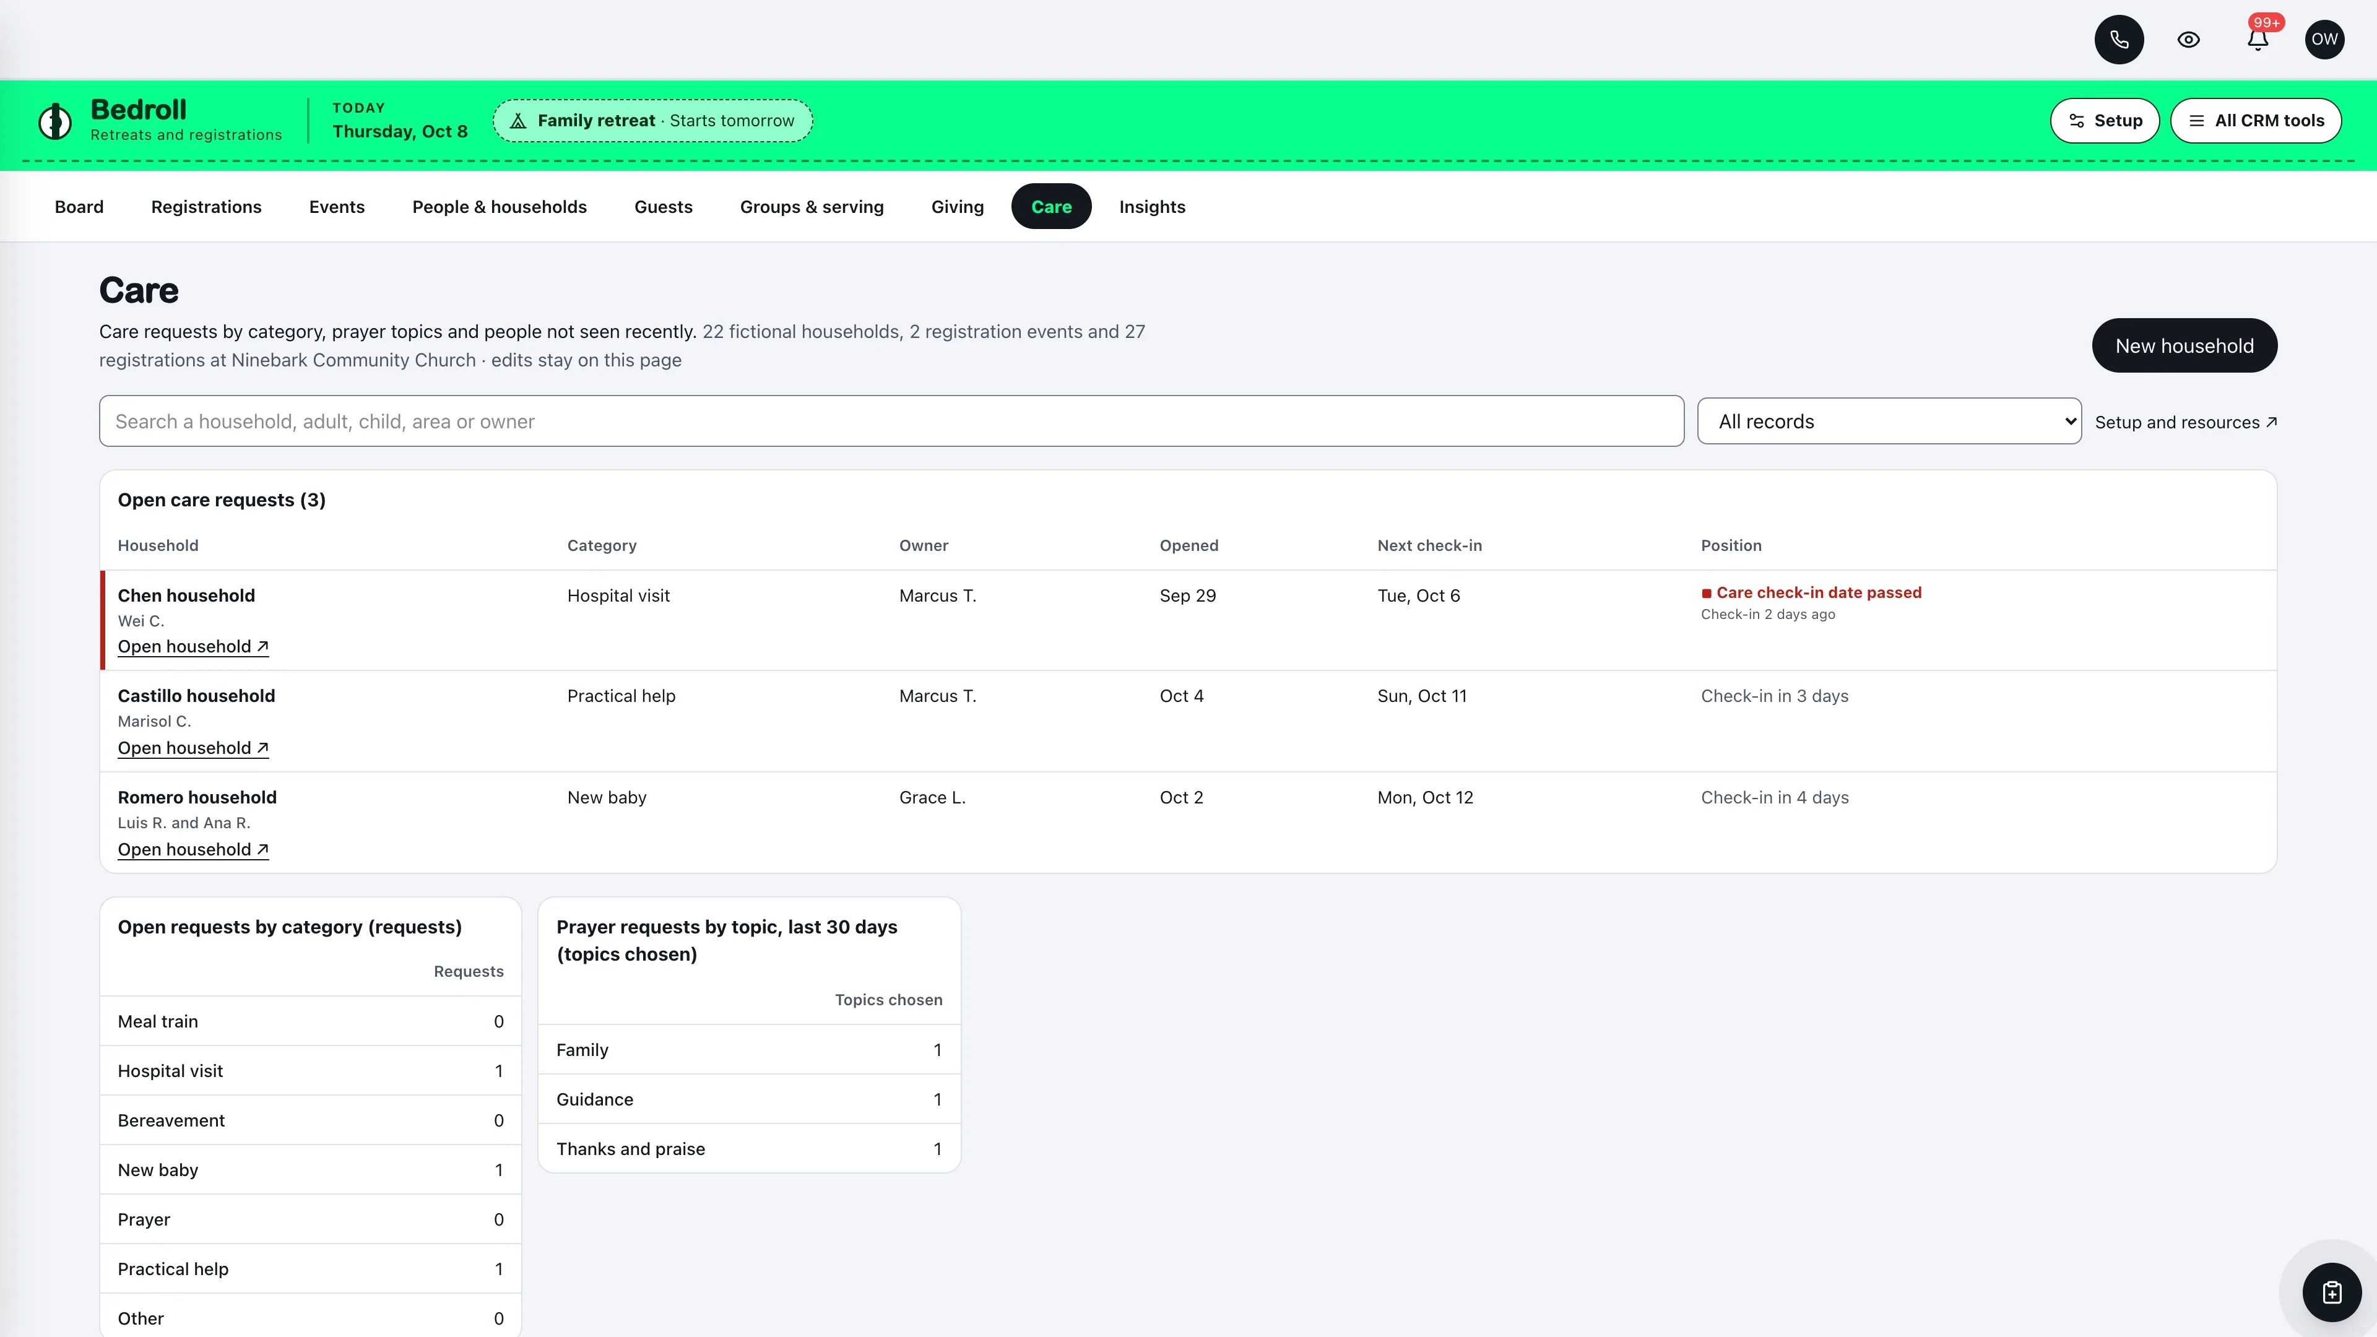
Task: Open the Setup button
Action: [2104, 121]
